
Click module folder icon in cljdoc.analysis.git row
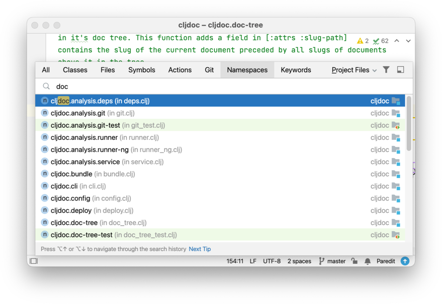(396, 113)
